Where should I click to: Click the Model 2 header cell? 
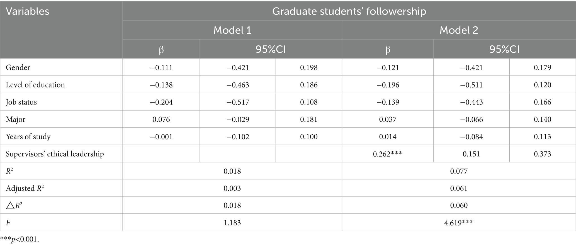pyautogui.click(x=459, y=30)
